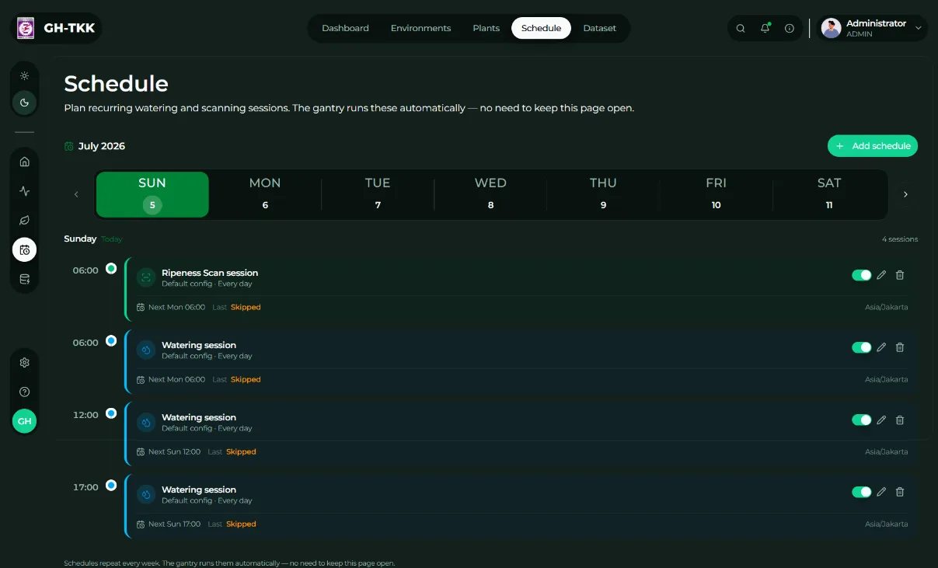The width and height of the screenshot is (938, 568).
Task: Go to next week with right chevron
Action: (905, 194)
